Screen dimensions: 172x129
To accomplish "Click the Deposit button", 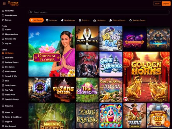I will tap(166, 4).
